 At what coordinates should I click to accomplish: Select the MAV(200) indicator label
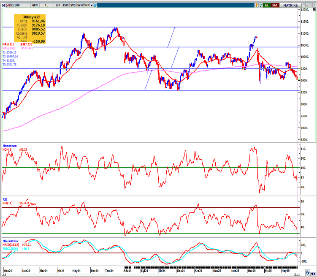(x=9, y=48)
